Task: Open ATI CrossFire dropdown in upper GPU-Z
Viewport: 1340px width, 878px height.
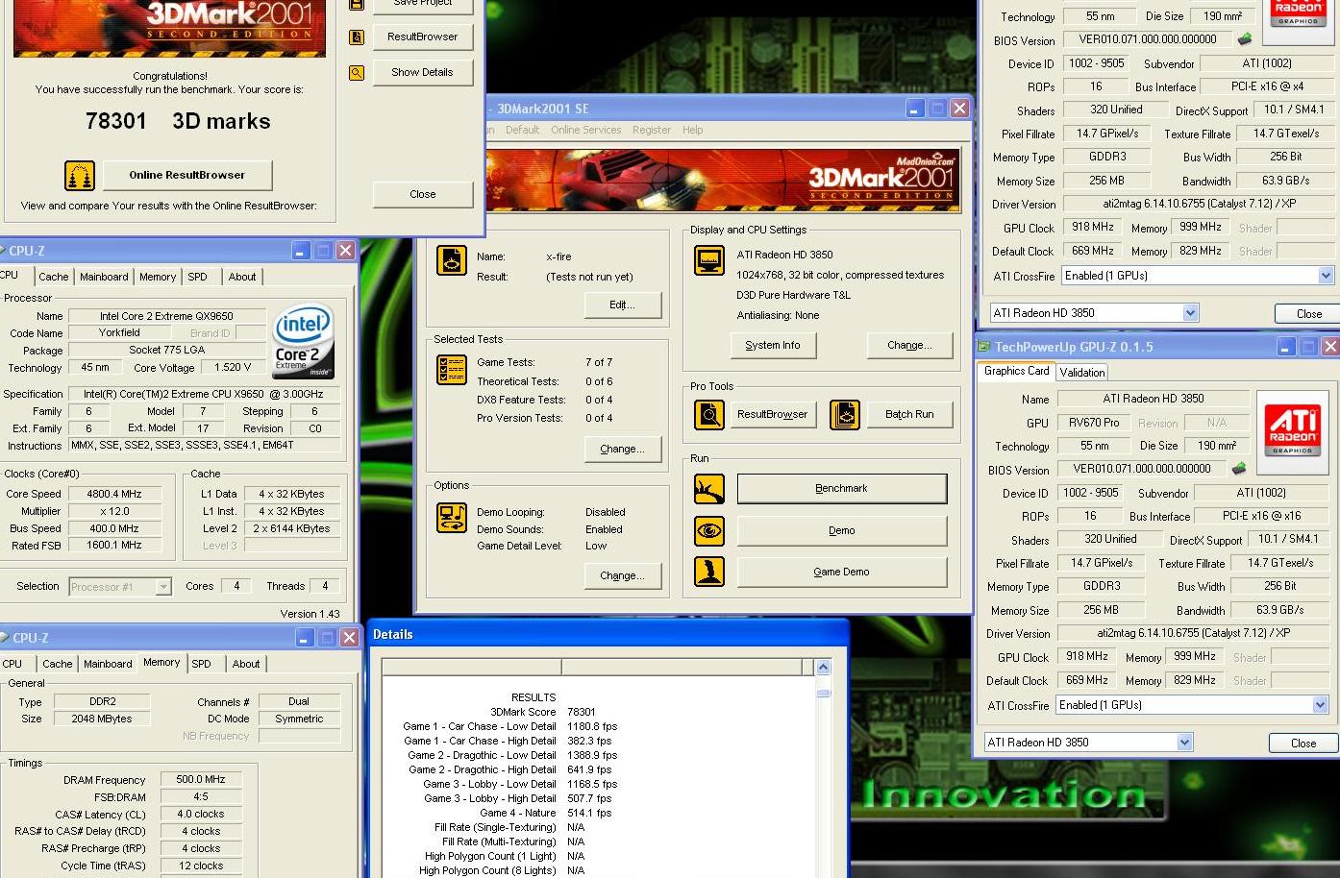Action: pos(1326,276)
